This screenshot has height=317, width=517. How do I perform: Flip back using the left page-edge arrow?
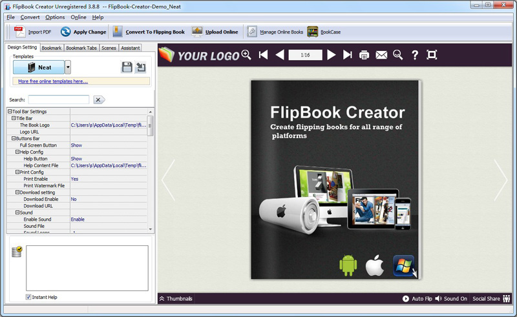tap(169, 180)
